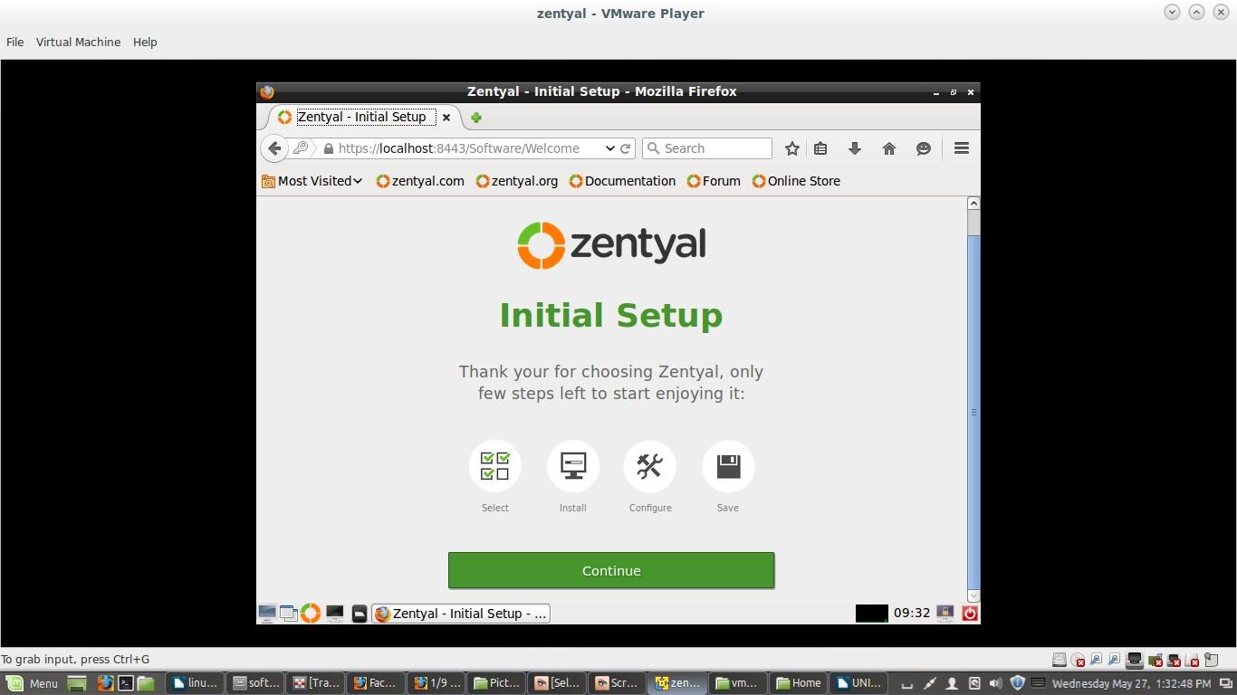
Task: Click the page vertical scrollbar thumb
Action: (x=973, y=412)
